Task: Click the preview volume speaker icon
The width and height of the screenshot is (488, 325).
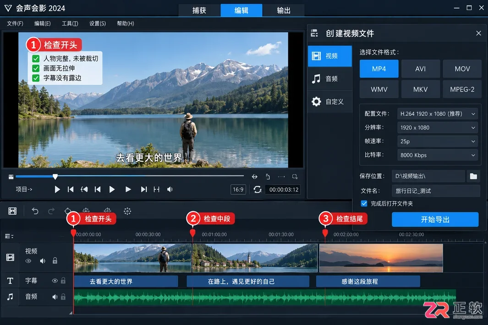Action: click(170, 190)
